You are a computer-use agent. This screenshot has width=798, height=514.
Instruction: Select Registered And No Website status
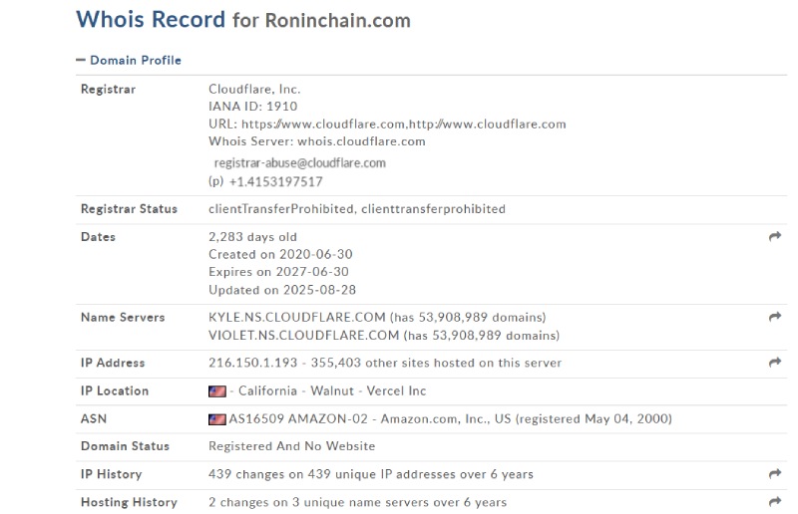292,446
